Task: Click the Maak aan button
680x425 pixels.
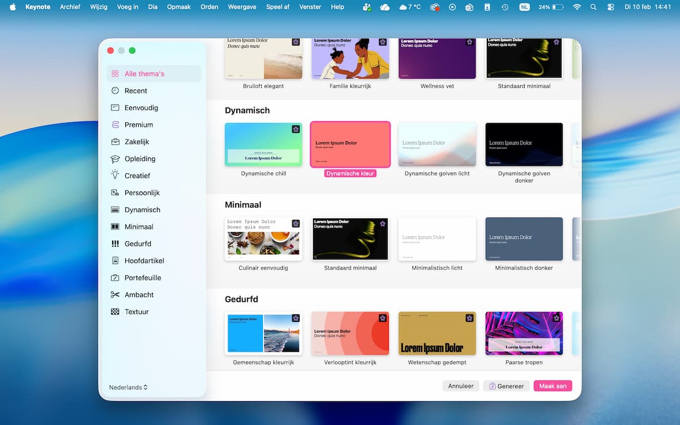Action: (552, 386)
